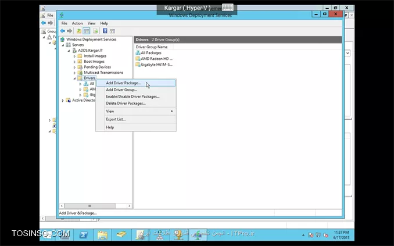Expand All Packages child node under Drivers

[80, 84]
